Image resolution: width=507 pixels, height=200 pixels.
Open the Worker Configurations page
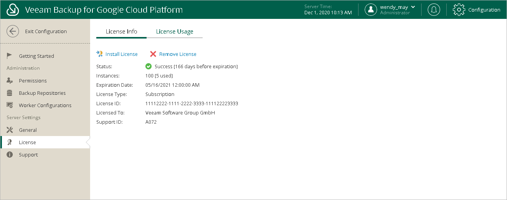tap(45, 105)
